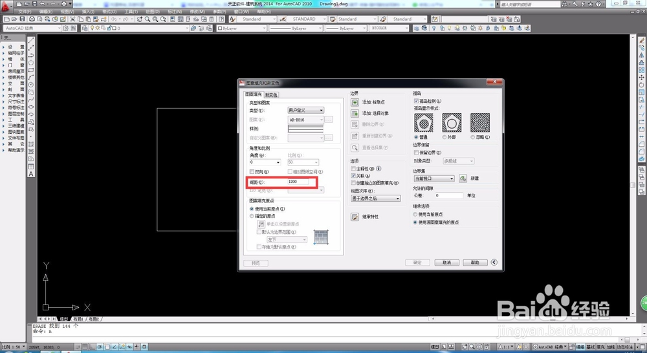Select the Rectangle tool in the draw toolbar
Image resolution: width=647 pixels, height=353 pixels.
31,70
